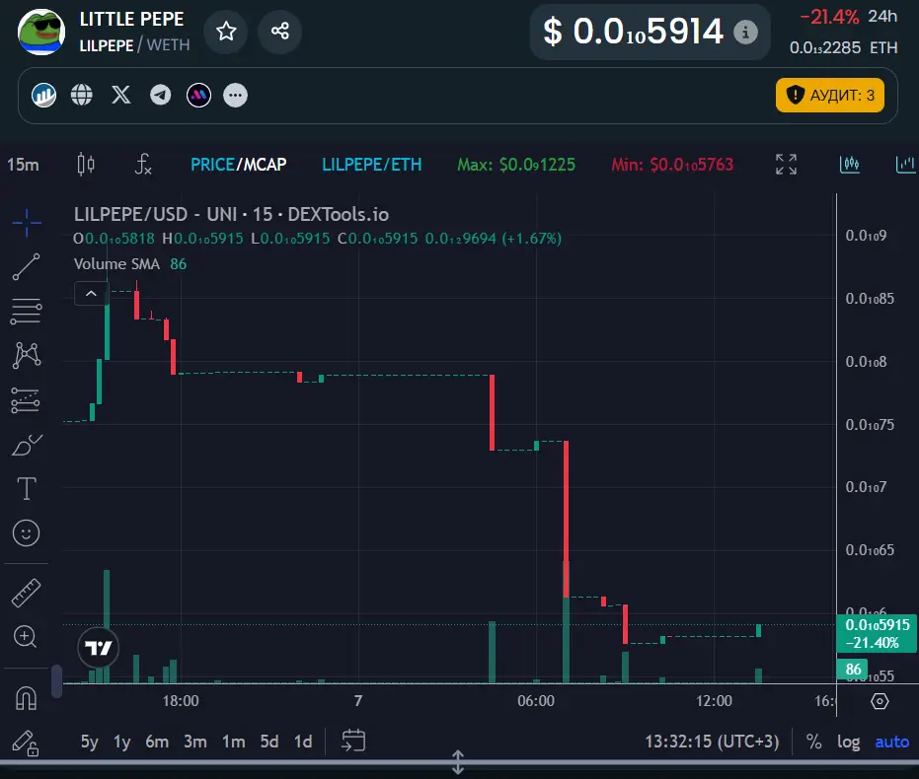Viewport: 919px width, 779px height.
Task: Open the fx indicators panel
Action: [x=141, y=165]
